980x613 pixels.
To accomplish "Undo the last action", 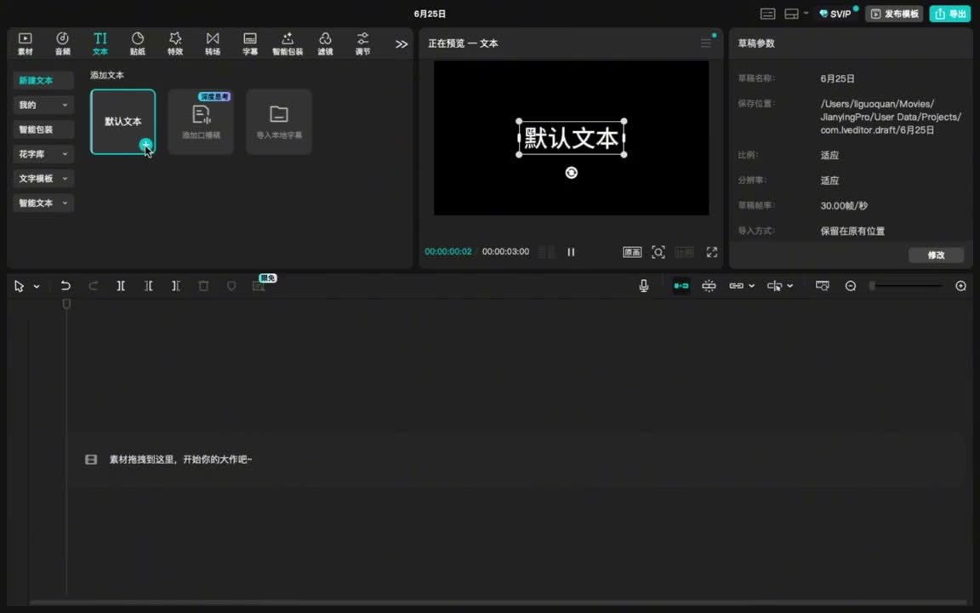I will [x=65, y=286].
